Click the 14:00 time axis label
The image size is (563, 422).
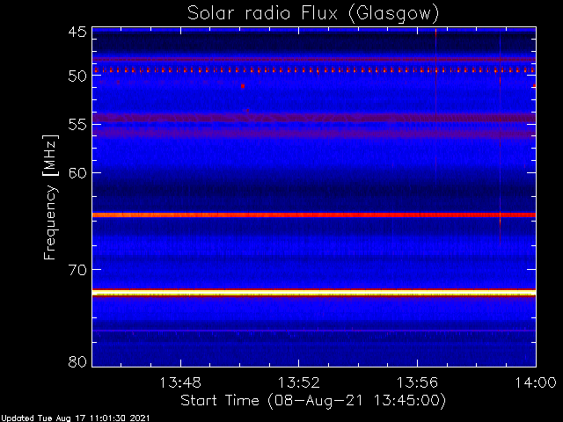pyautogui.click(x=536, y=382)
